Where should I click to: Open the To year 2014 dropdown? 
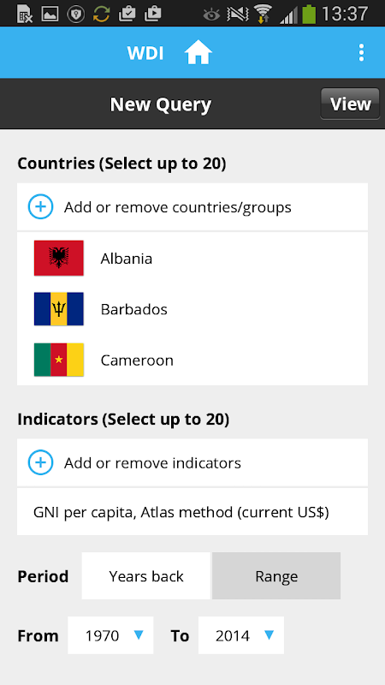tap(241, 635)
